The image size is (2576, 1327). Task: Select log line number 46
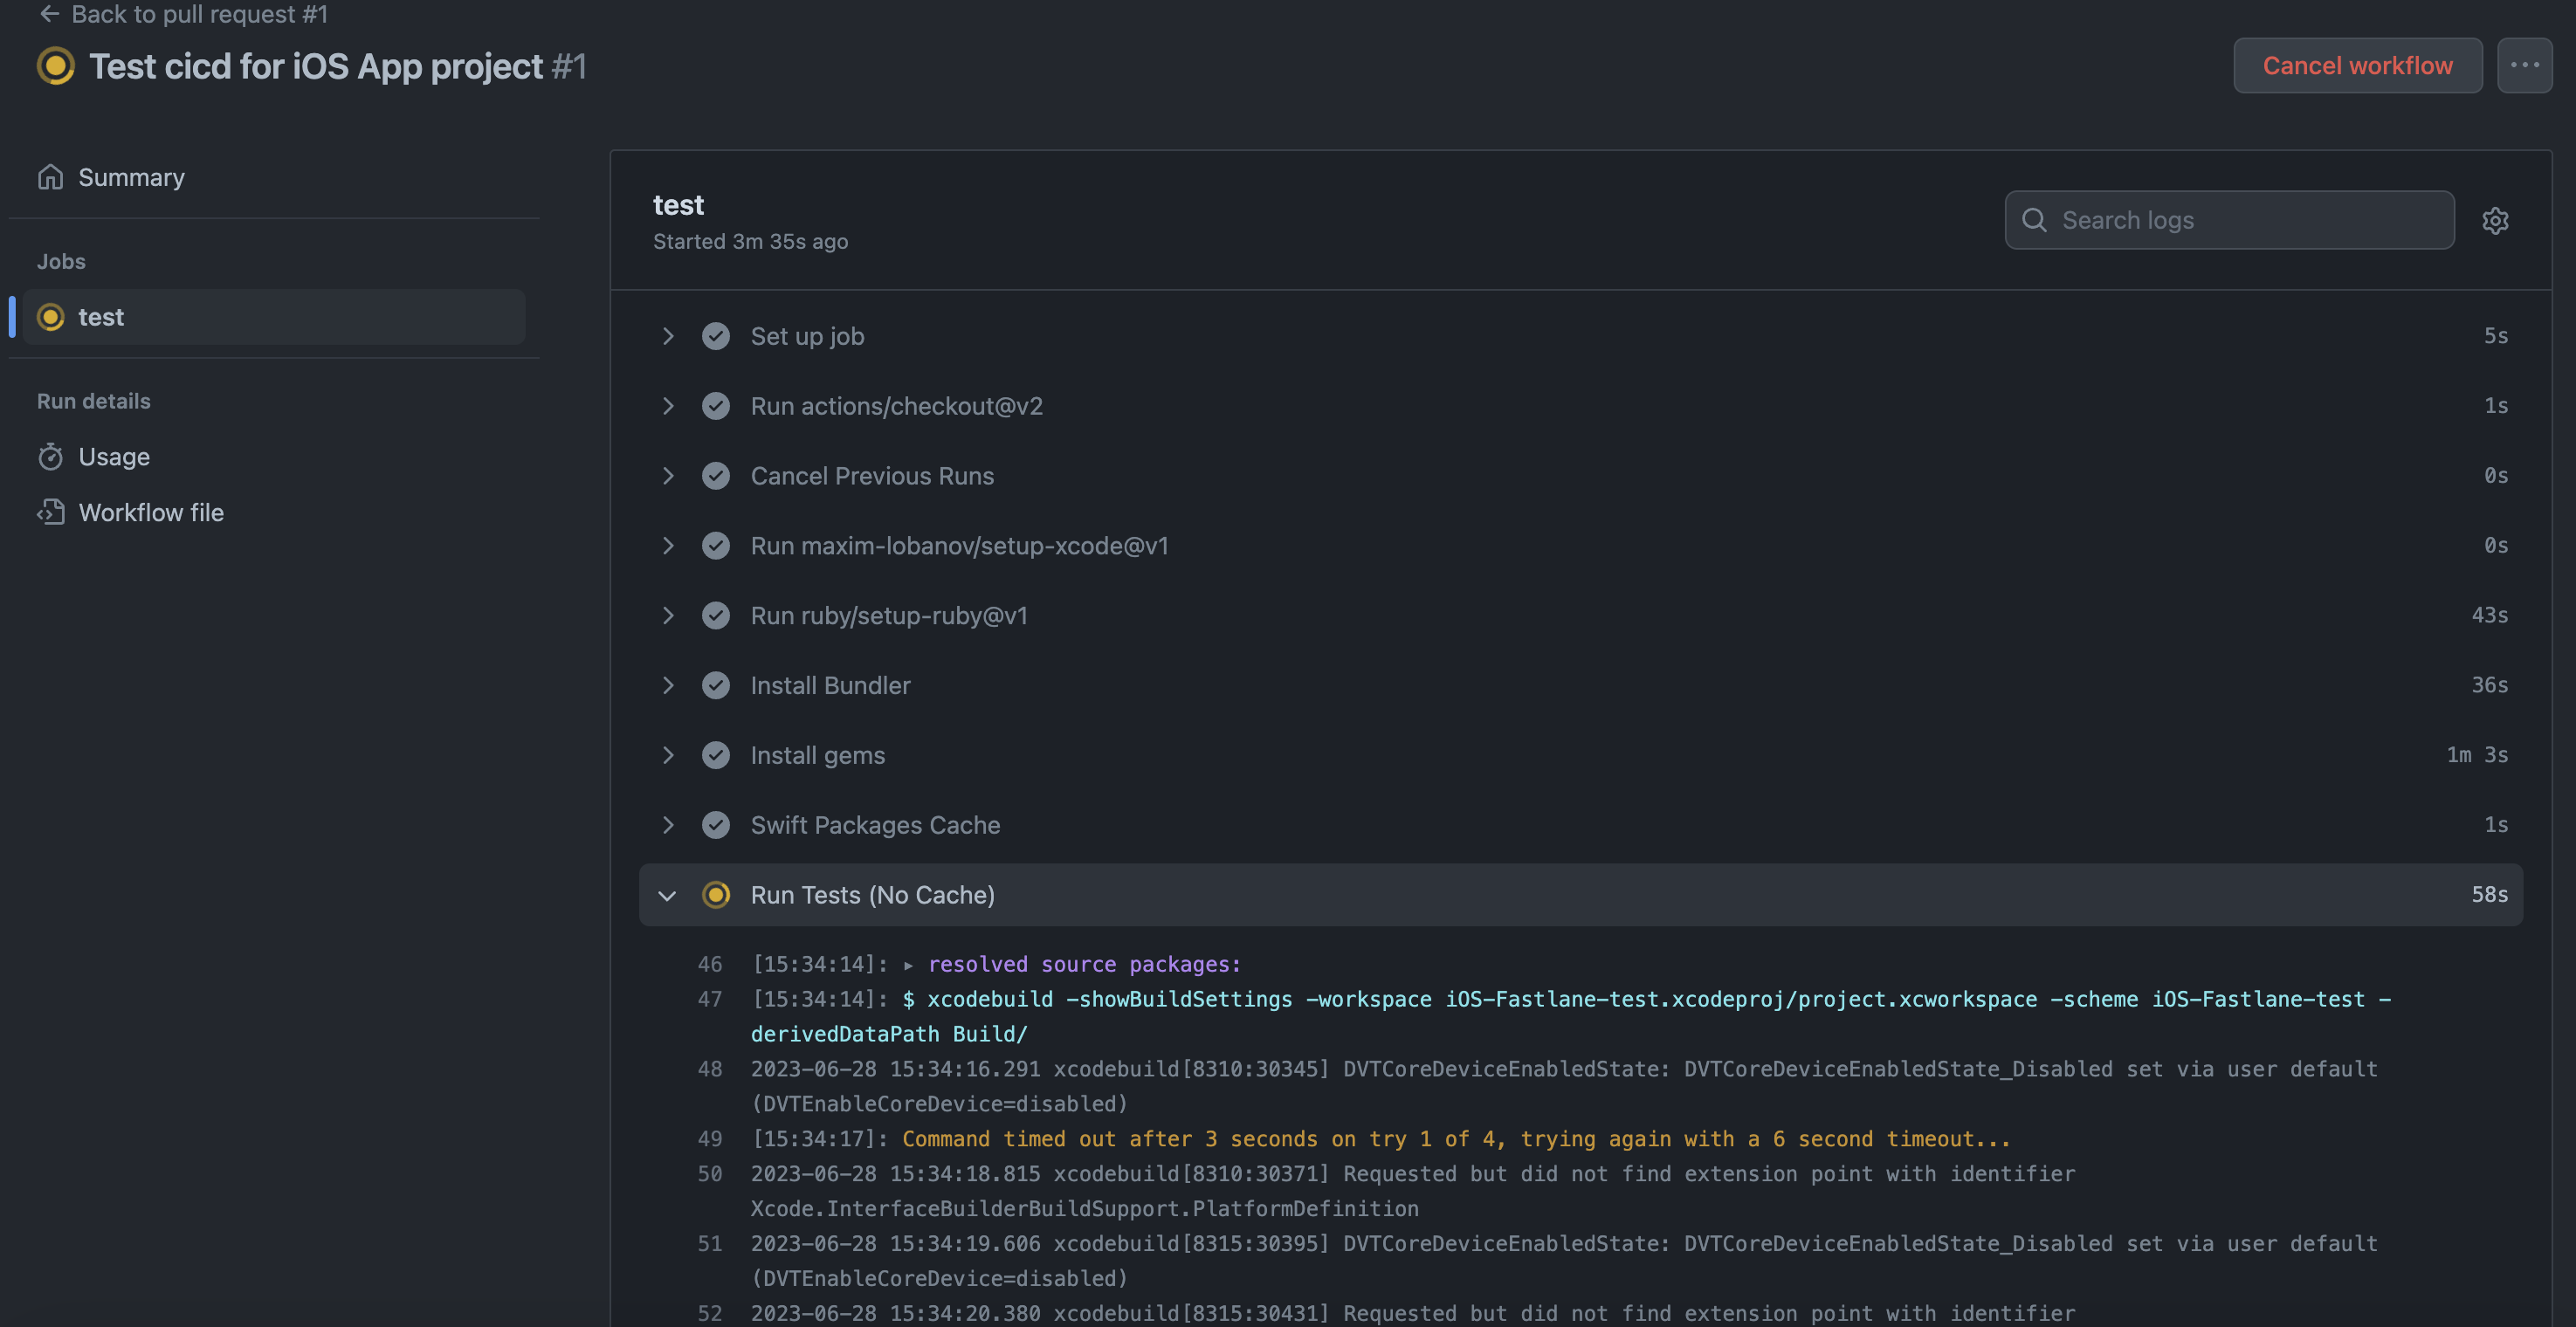coord(710,964)
